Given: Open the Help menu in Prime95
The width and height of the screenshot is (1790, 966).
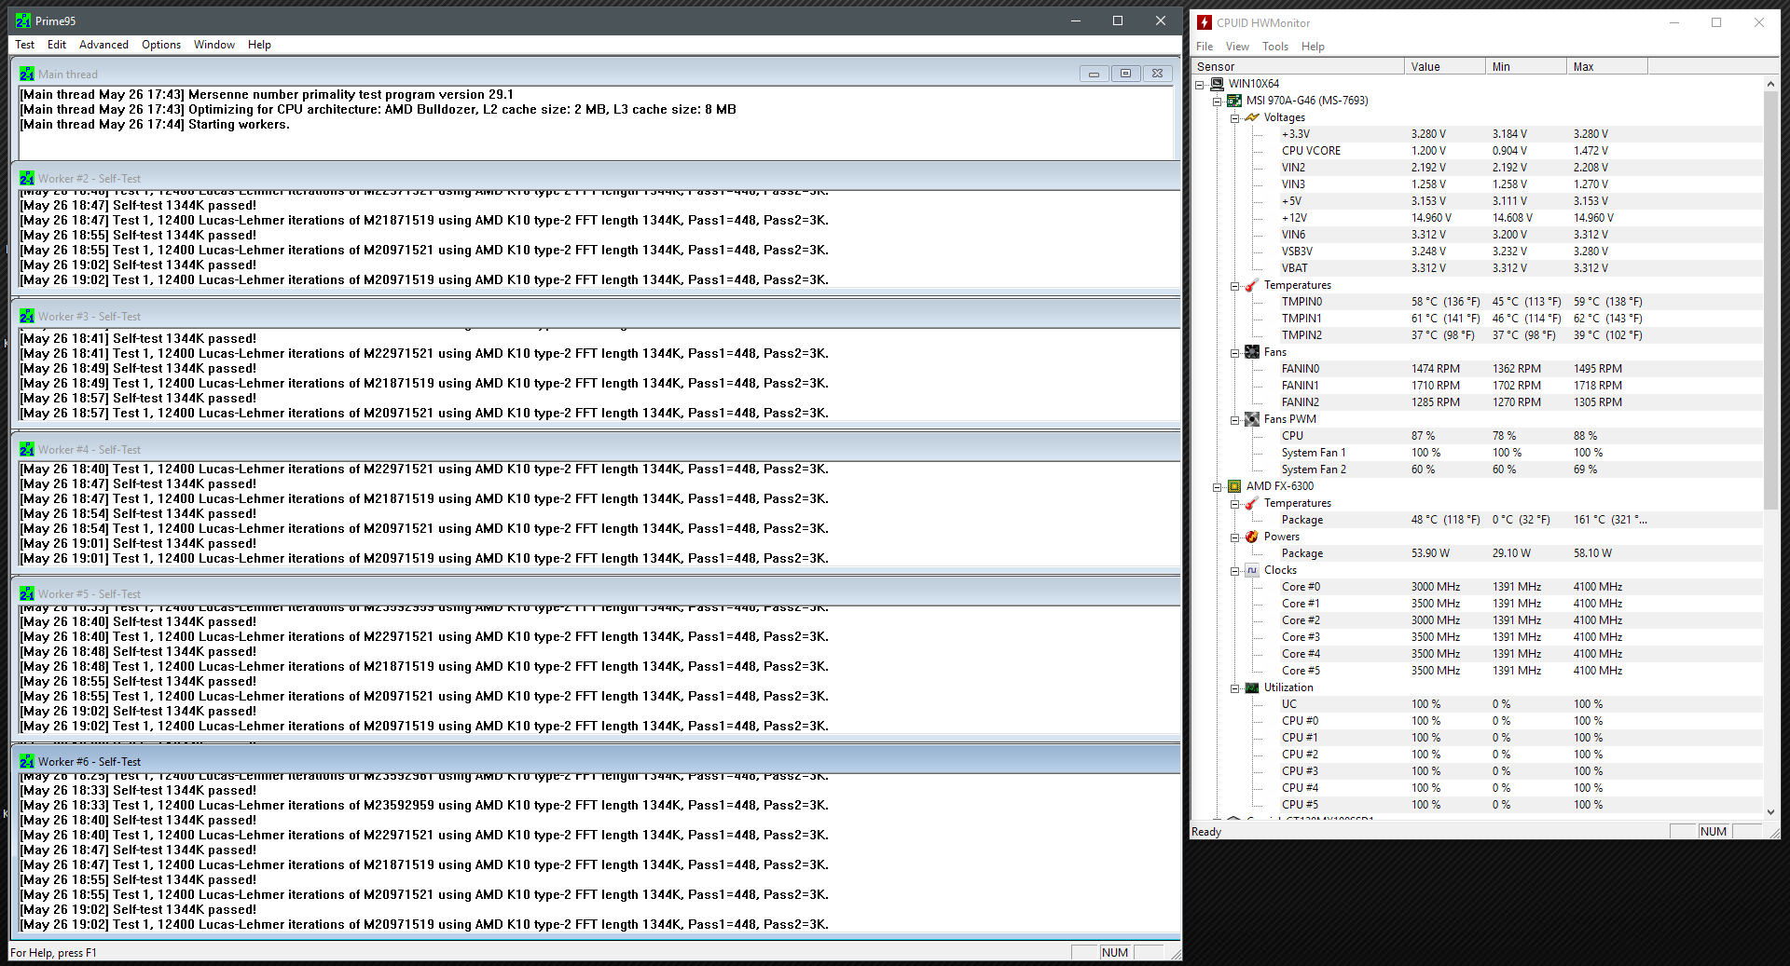Looking at the screenshot, I should [x=259, y=45].
